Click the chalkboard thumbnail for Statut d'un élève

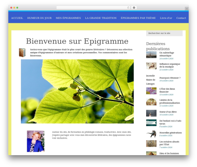point(151,113)
